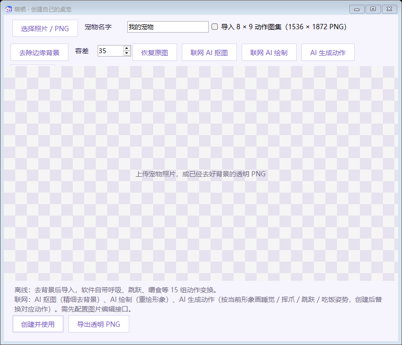Focus the 宠物名字 text field
The image size is (402, 345).
click(x=167, y=27)
